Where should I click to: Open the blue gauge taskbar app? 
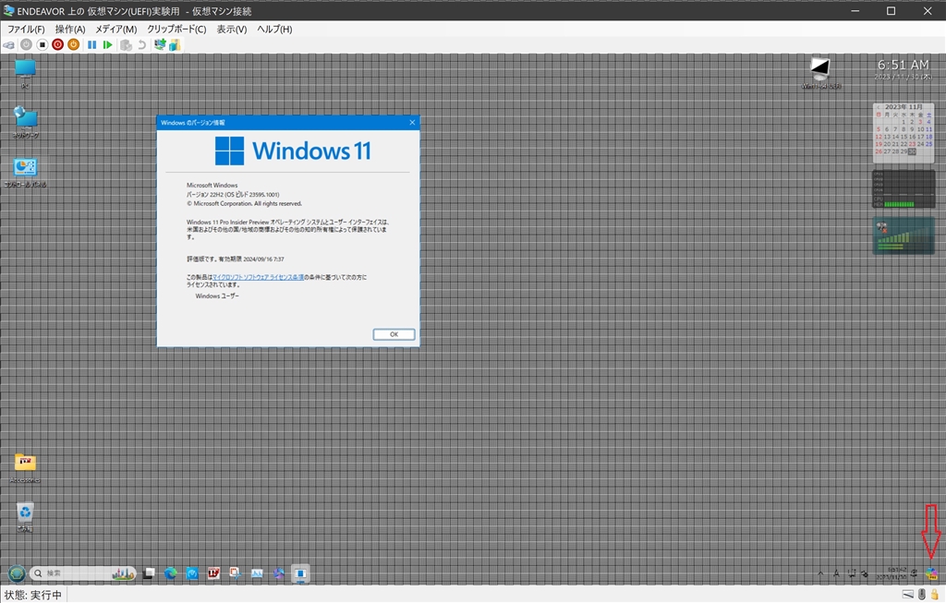192,573
